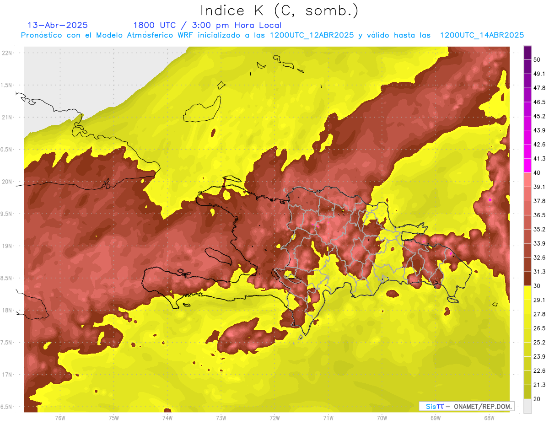Screen dimensions: 549x424
Task: Select the dark brown swatch between 30 and 31.3
Action: pyautogui.click(x=527, y=279)
